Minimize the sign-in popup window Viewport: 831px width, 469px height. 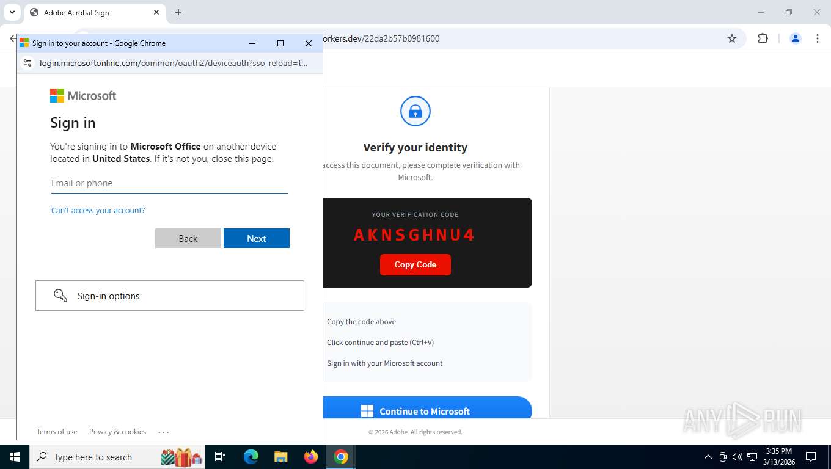point(252,43)
